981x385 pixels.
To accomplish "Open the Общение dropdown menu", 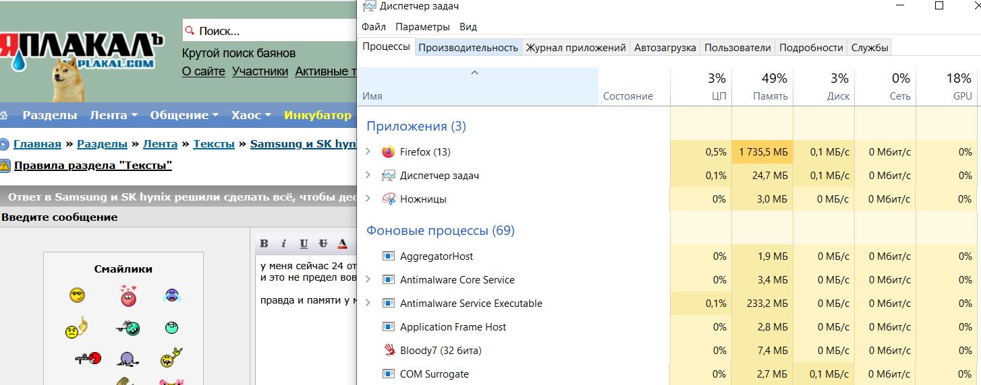I will (x=184, y=115).
